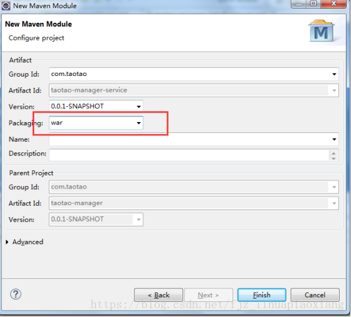Open the Artifact Version dropdown arrow
The image size is (351, 317).
[139, 106]
